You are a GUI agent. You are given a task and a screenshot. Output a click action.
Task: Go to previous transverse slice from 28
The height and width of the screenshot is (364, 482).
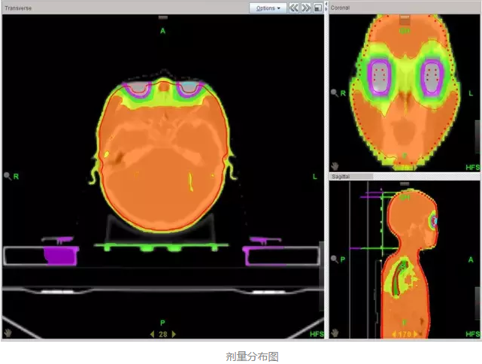pos(153,334)
